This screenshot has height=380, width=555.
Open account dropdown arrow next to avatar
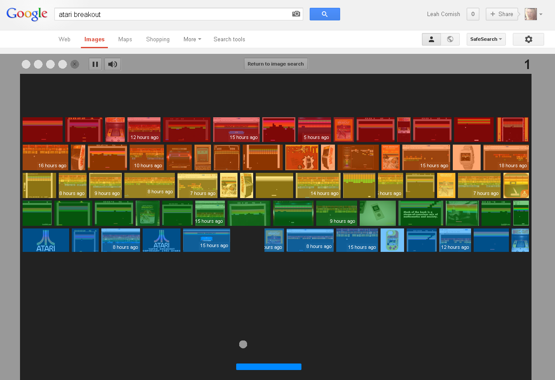[x=541, y=14]
